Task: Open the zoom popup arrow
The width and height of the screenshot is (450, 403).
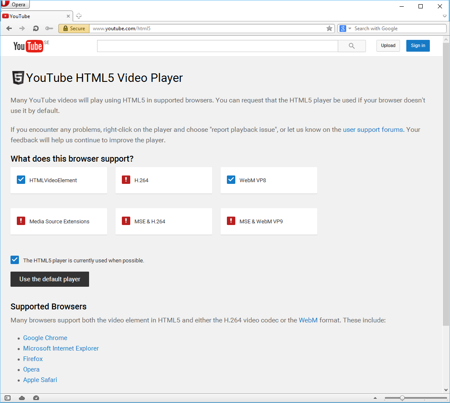Action: click(x=375, y=398)
